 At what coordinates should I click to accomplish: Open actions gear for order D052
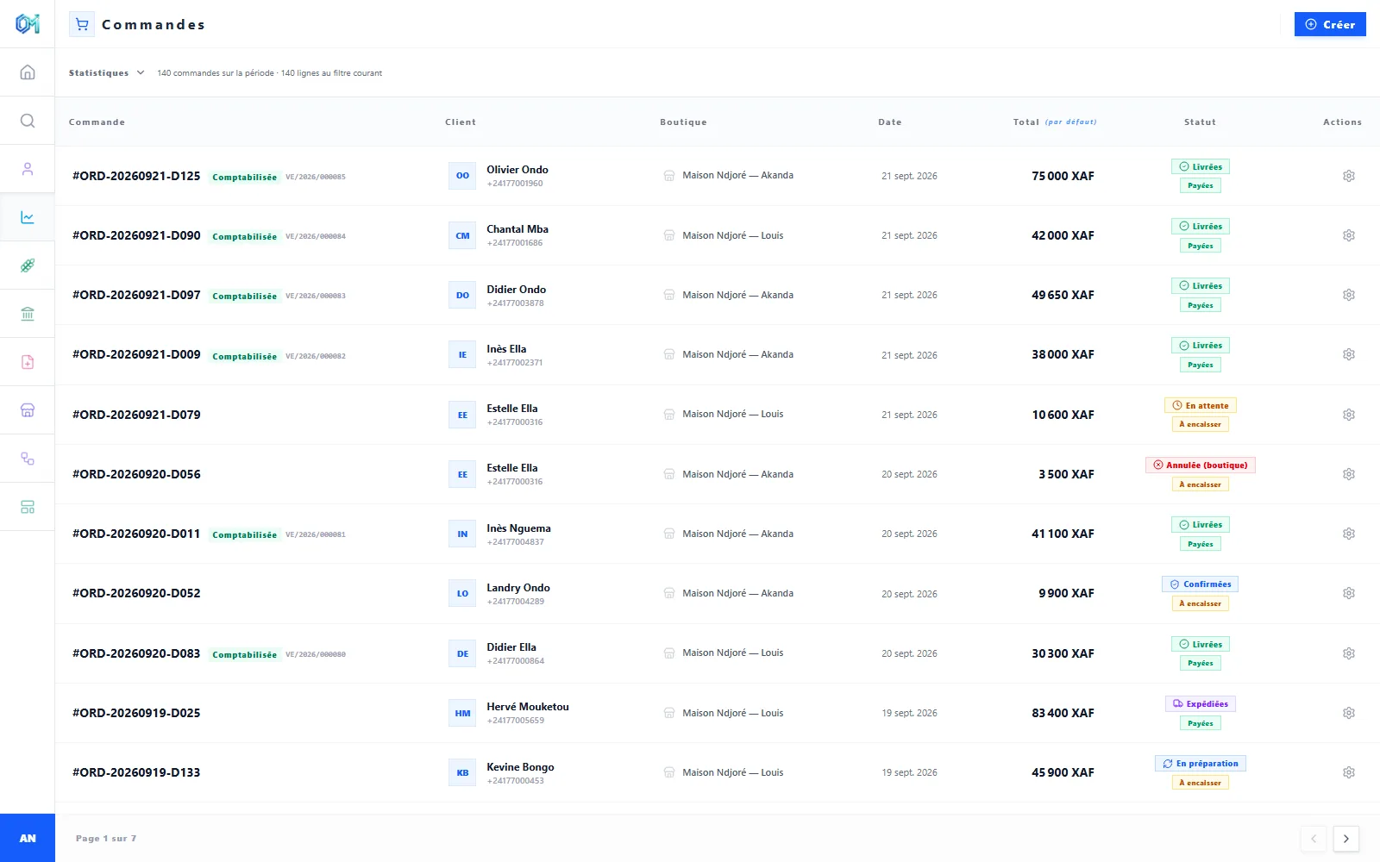click(1349, 593)
